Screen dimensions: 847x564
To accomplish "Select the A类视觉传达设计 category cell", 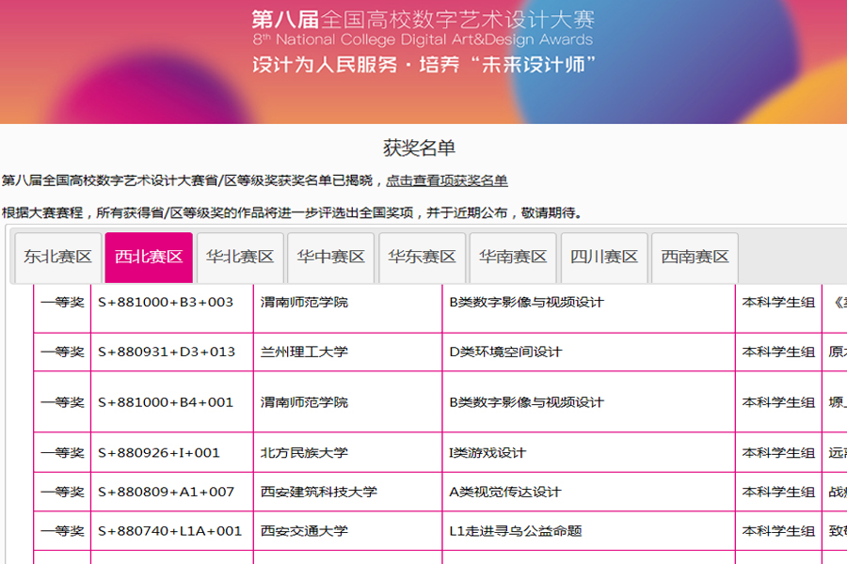I will pyautogui.click(x=505, y=492).
